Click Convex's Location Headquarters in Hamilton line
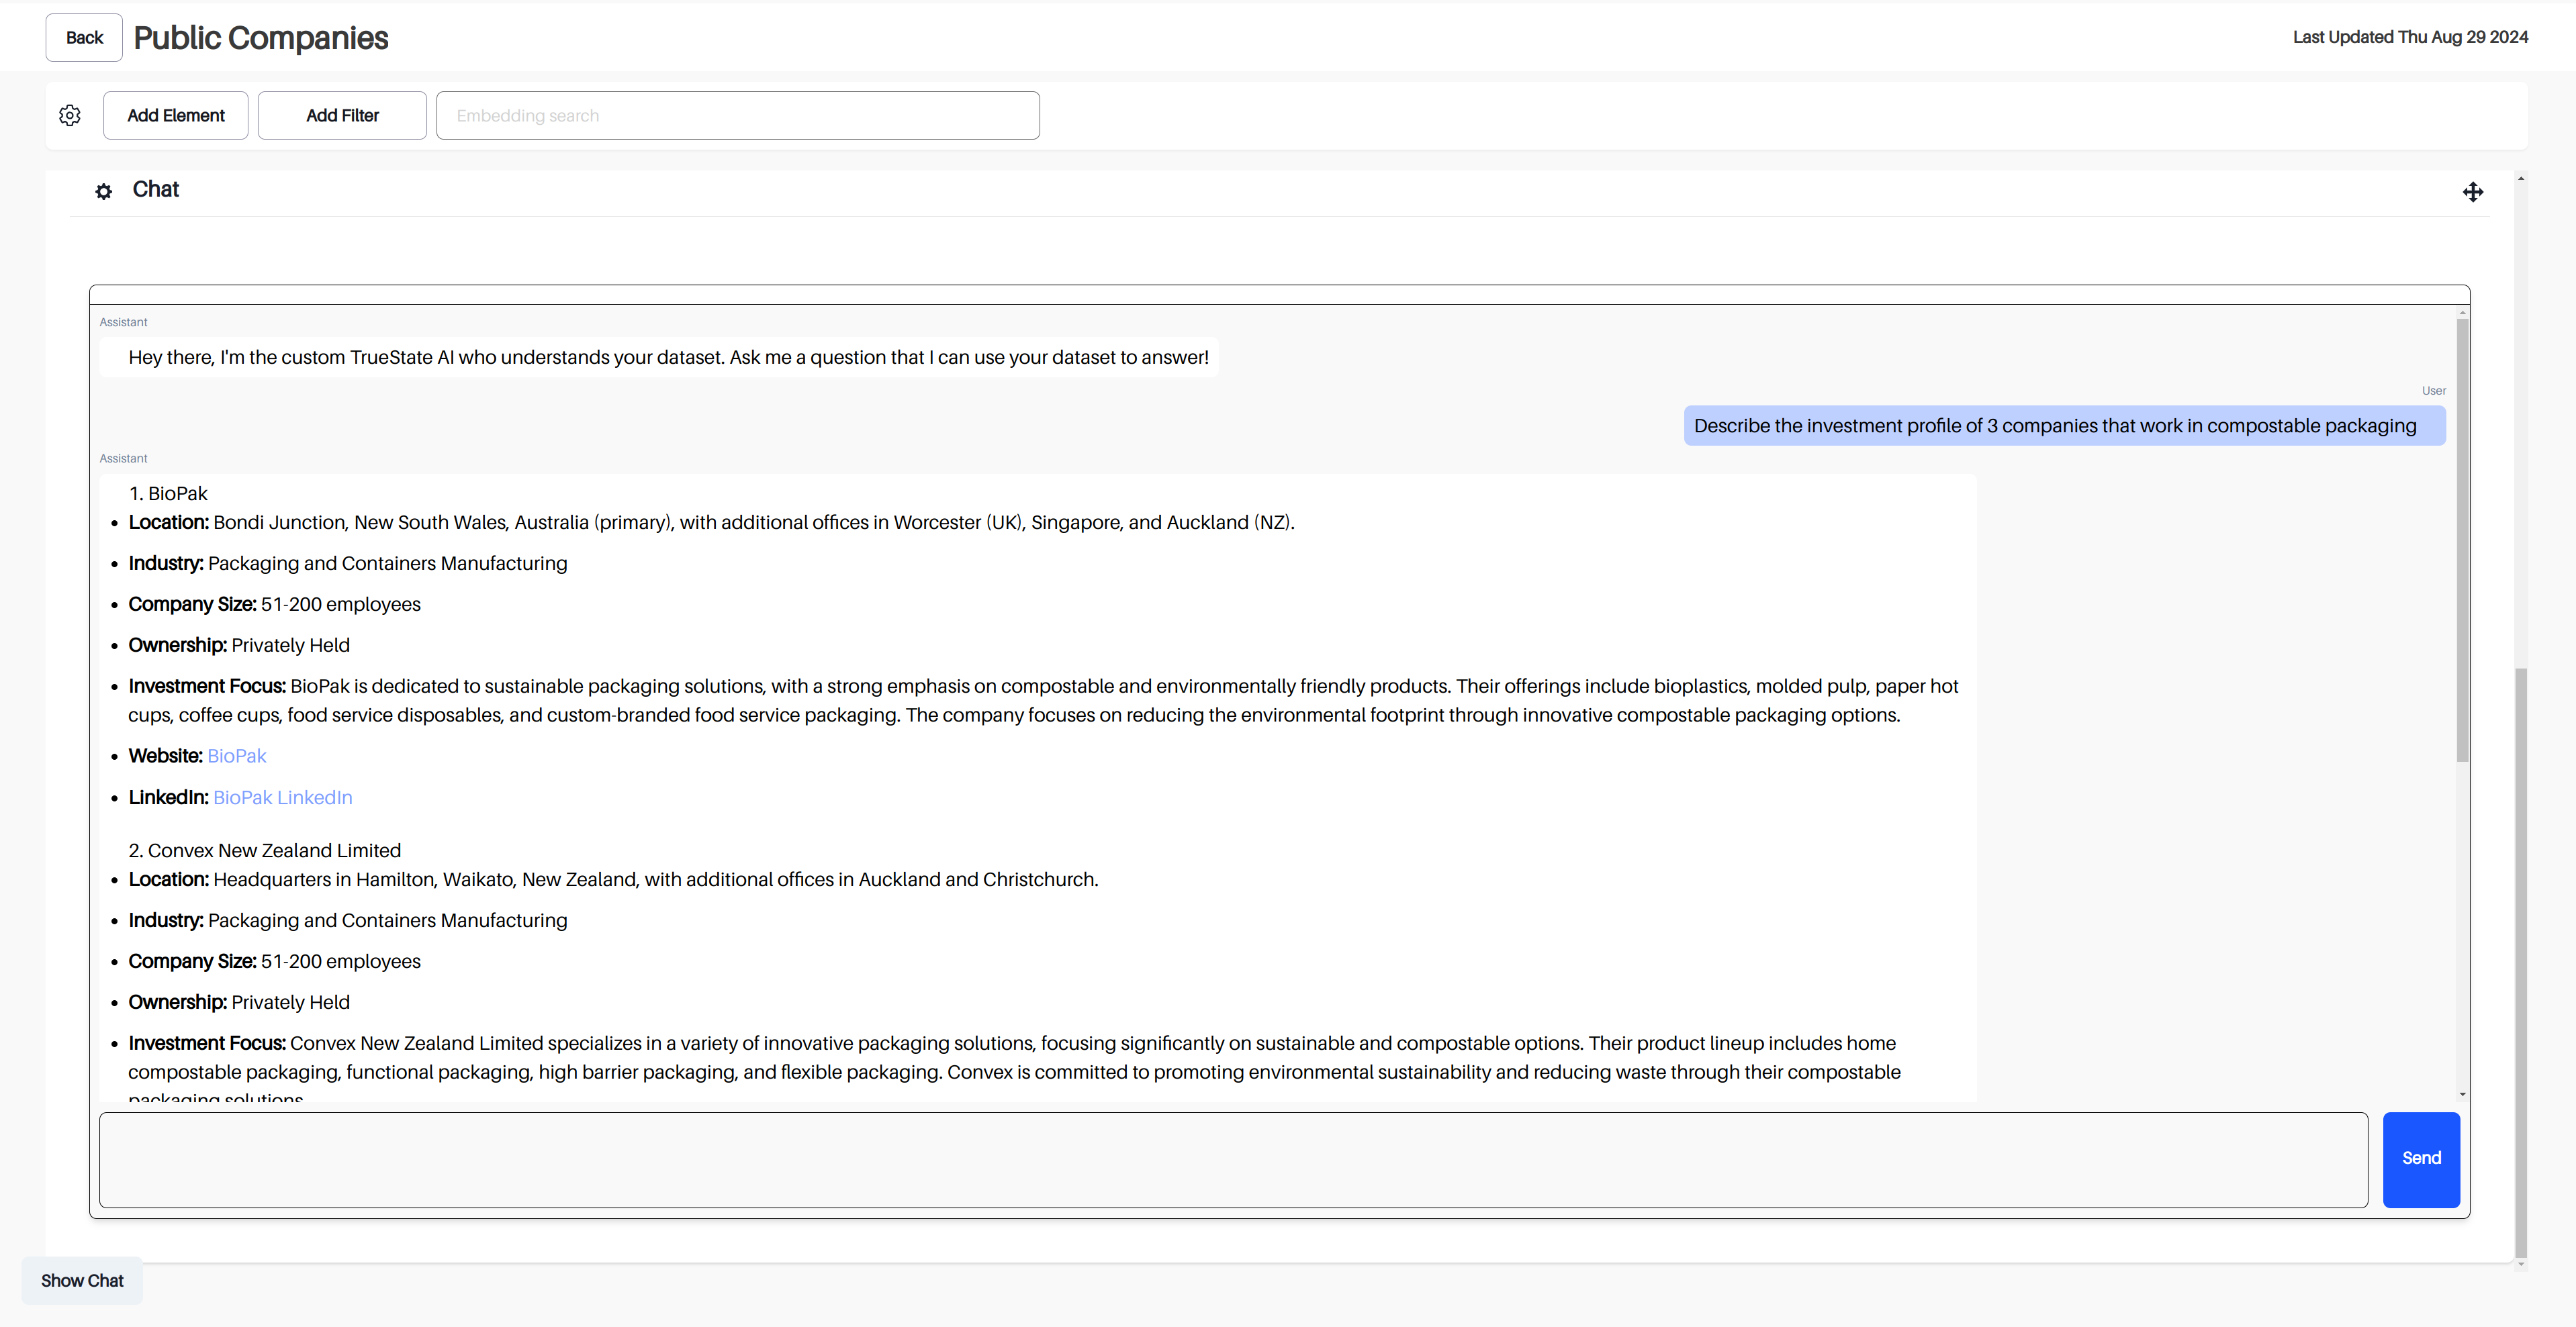 click(x=613, y=879)
